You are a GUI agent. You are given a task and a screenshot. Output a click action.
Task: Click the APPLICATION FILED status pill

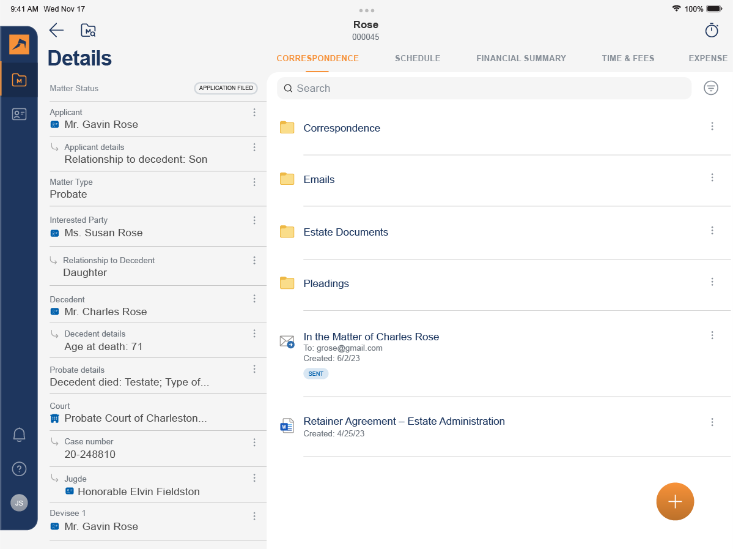click(226, 88)
